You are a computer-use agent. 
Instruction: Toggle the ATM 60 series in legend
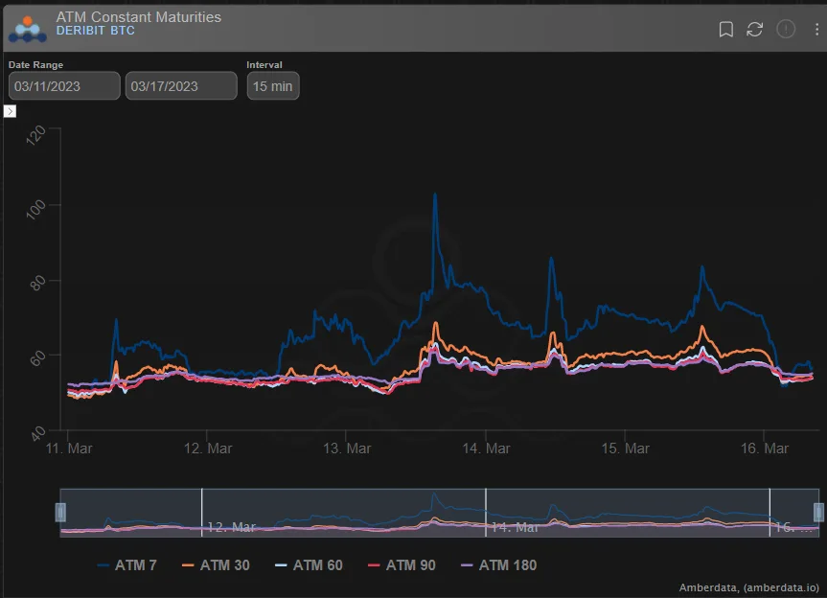pyautogui.click(x=310, y=565)
